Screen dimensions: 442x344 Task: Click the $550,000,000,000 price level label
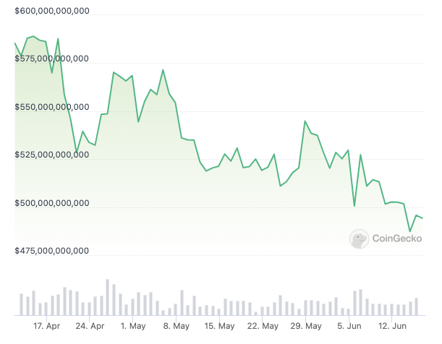[x=52, y=107]
